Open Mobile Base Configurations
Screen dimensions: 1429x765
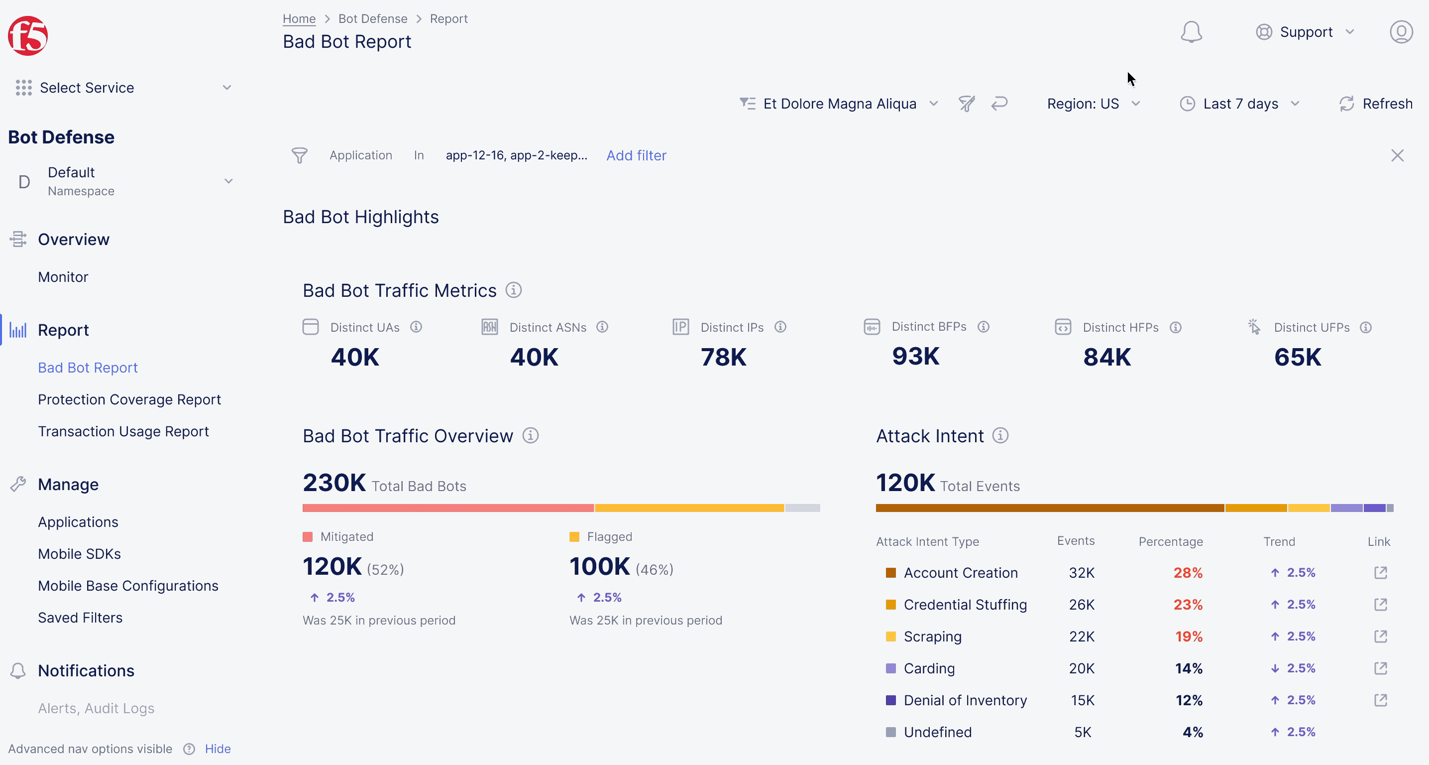coord(128,586)
